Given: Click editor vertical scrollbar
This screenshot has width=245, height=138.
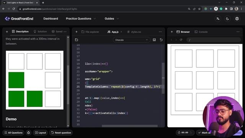Looking at the screenshot, I should (163, 78).
